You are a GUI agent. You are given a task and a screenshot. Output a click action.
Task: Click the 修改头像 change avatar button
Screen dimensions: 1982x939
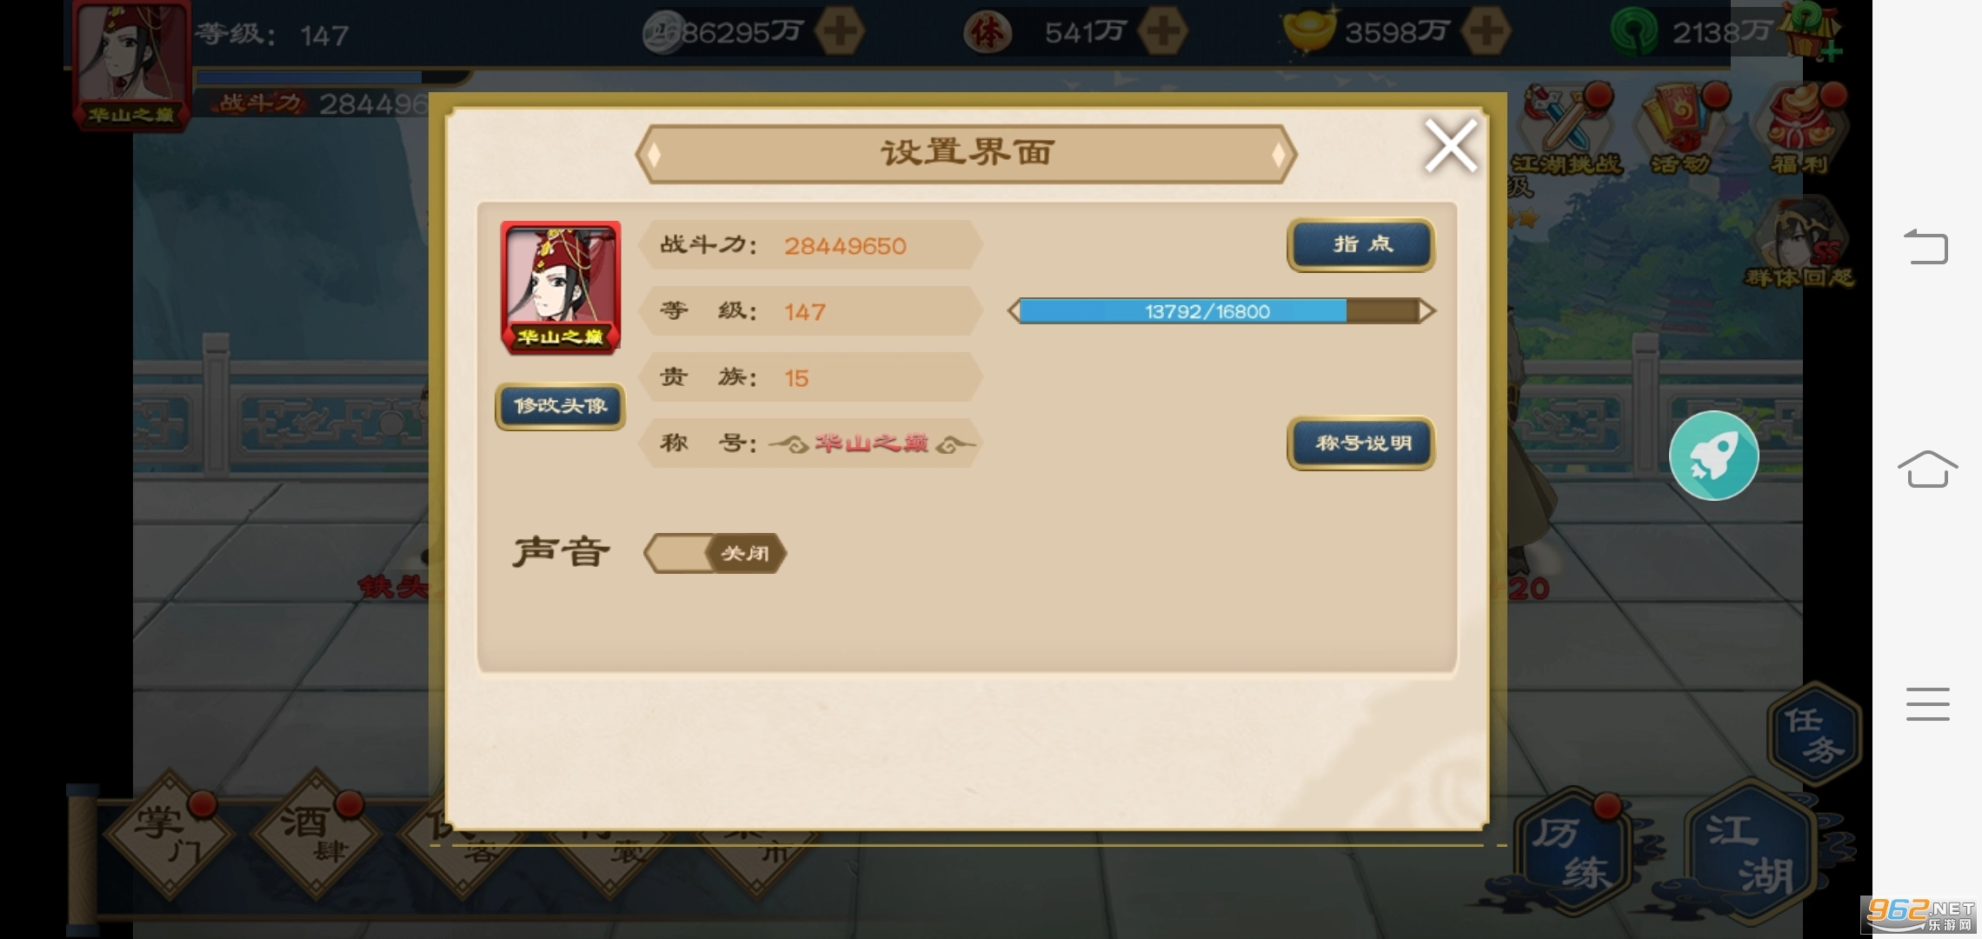point(561,406)
